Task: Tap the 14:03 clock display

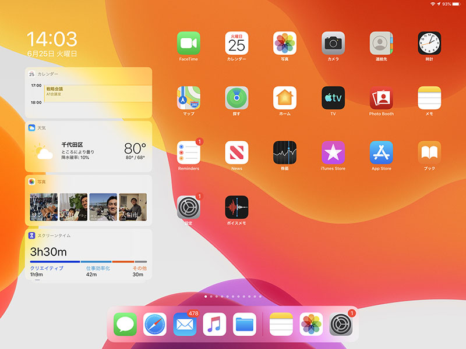Action: [x=52, y=39]
